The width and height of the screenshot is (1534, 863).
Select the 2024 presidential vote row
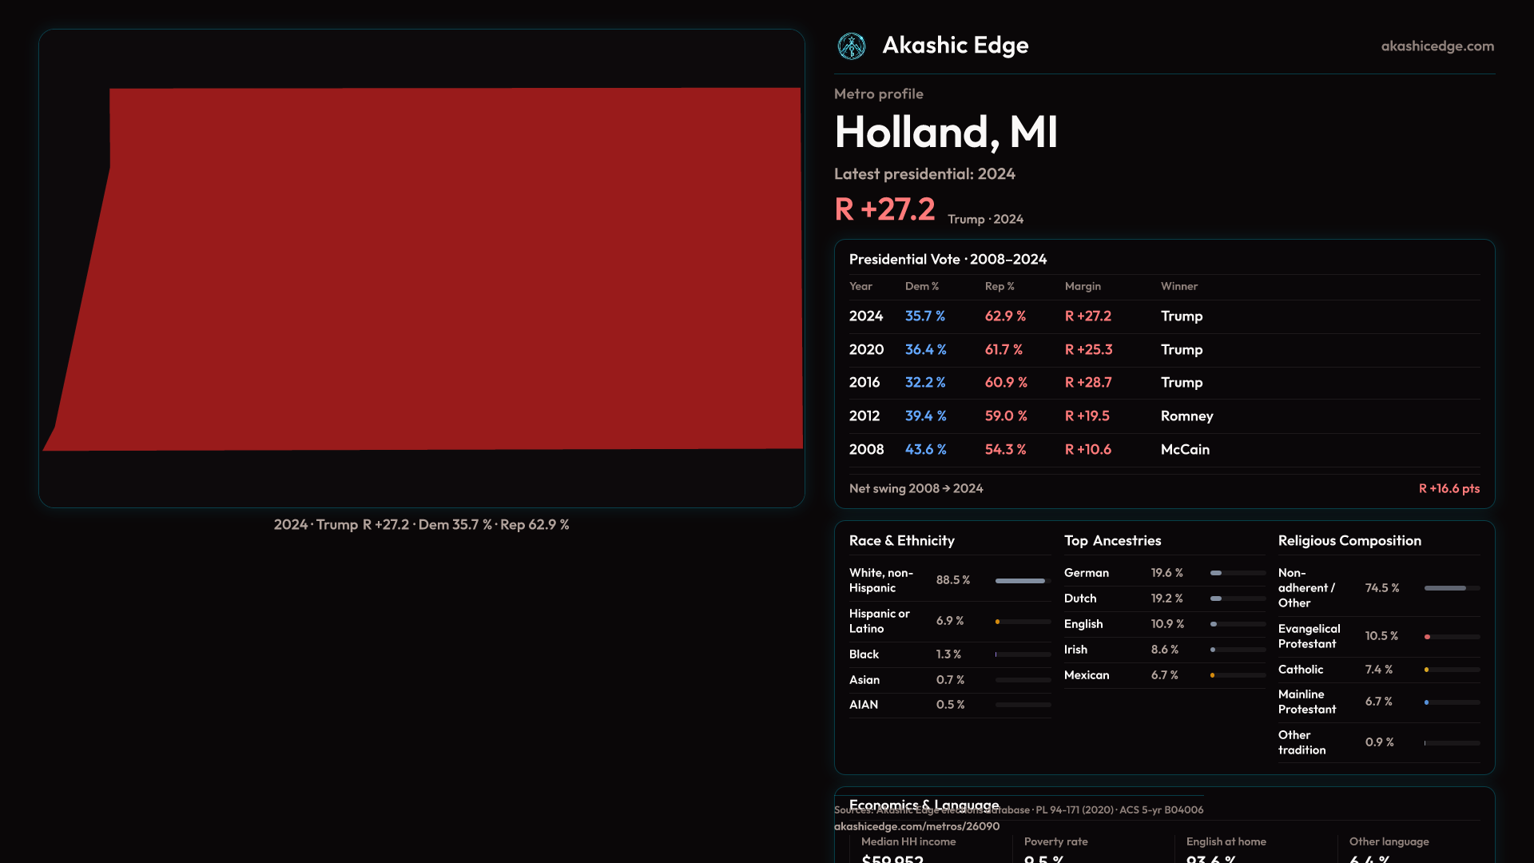coord(1163,316)
